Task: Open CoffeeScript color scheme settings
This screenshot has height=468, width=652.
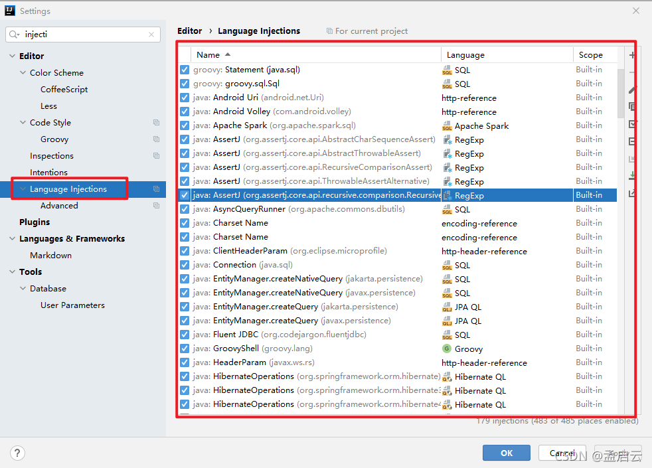Action: coord(64,90)
